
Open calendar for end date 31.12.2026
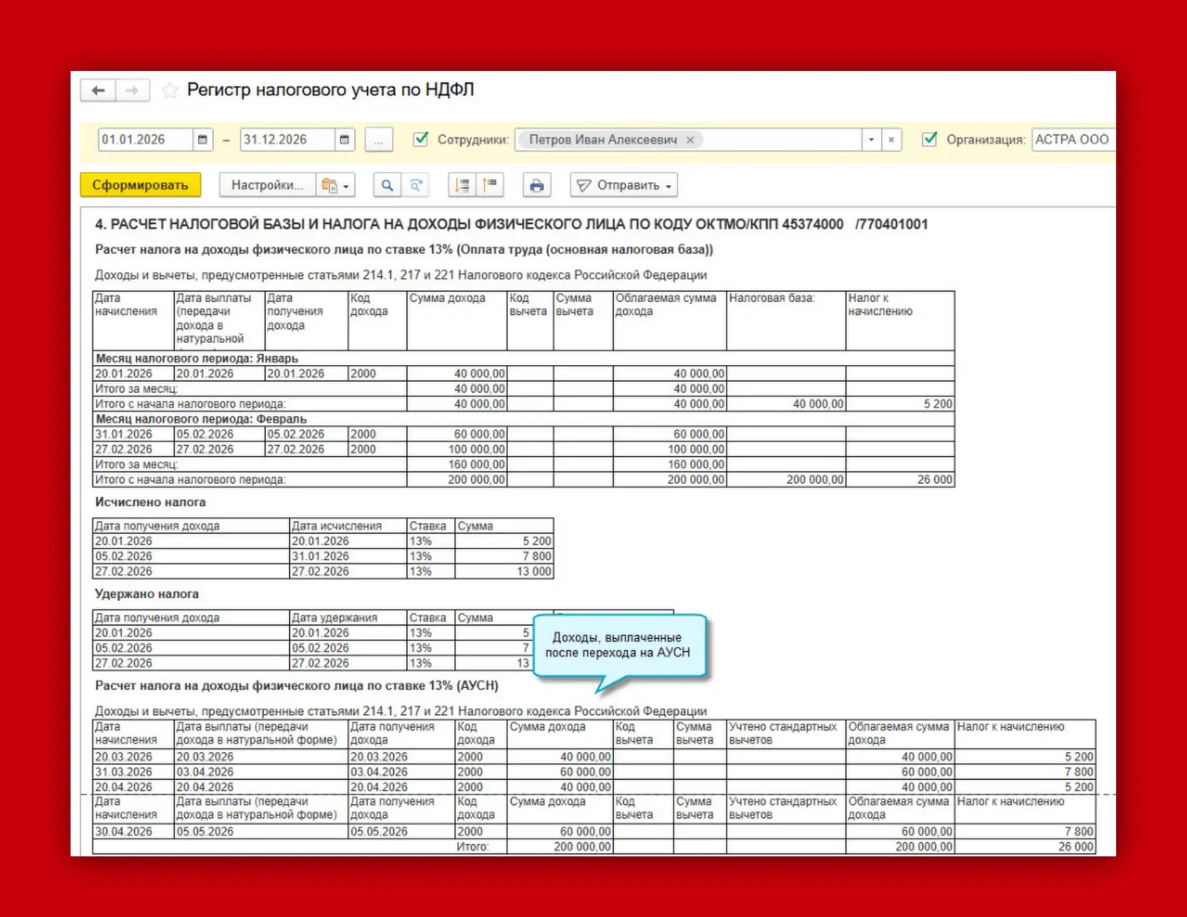coord(344,140)
